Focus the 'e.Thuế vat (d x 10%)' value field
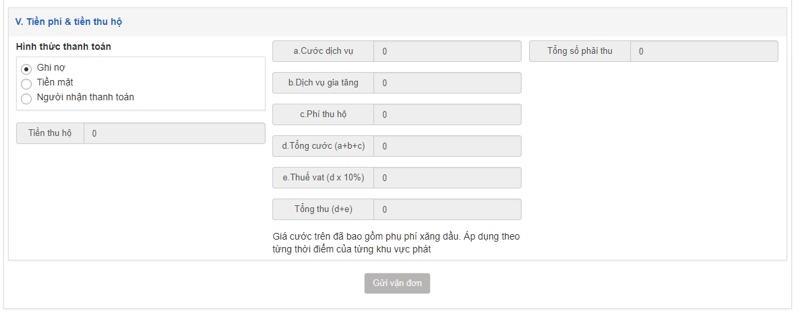 447,178
